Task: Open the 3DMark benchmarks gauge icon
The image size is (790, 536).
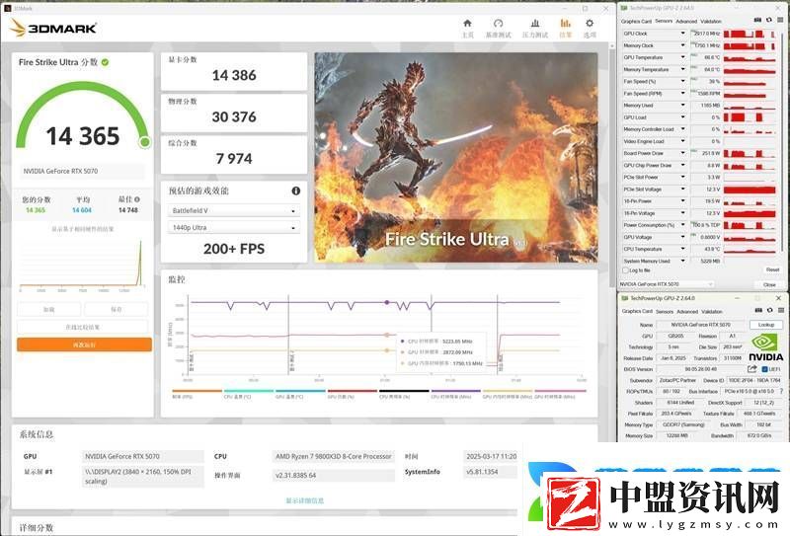Action: (x=499, y=23)
